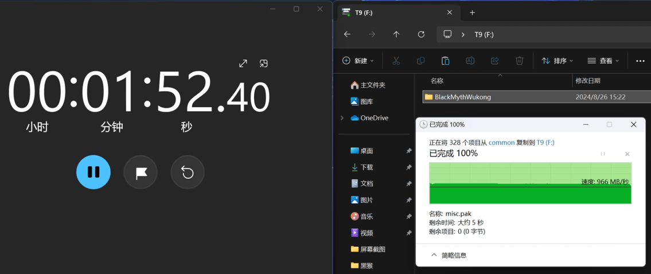
Task: Expand the OneDrive tree node
Action: pyautogui.click(x=342, y=118)
